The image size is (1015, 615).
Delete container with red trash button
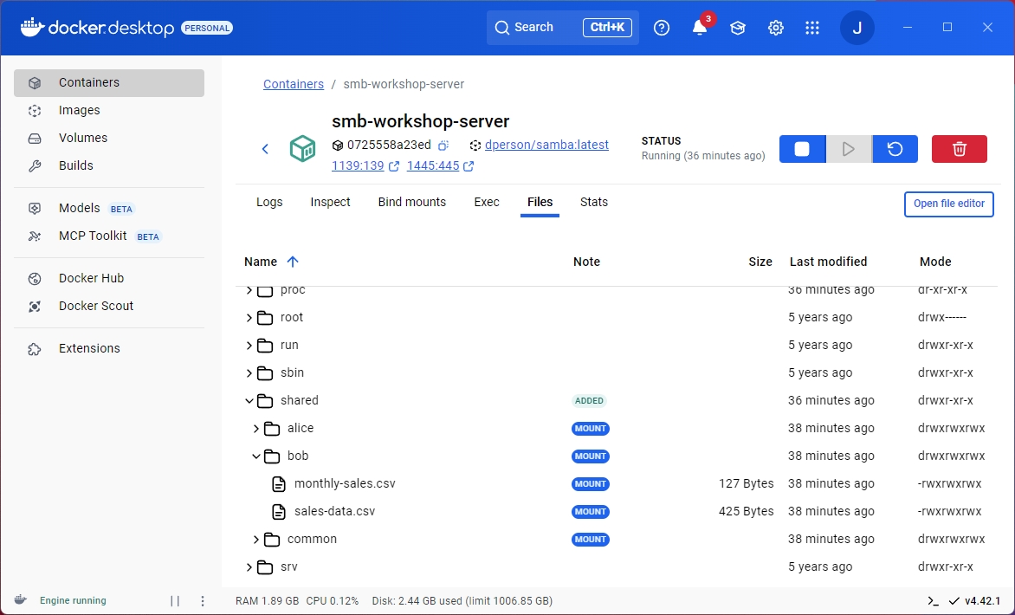[x=959, y=149]
